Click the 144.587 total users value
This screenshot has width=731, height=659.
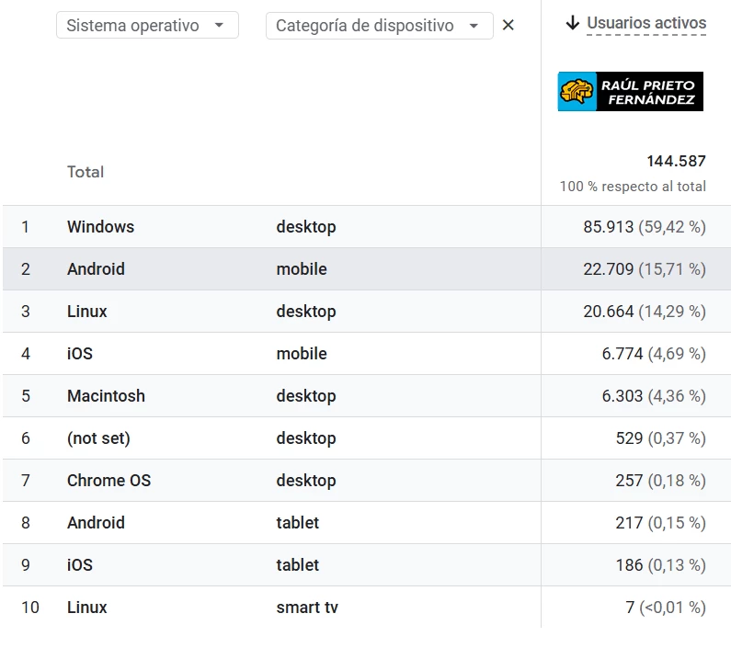676,161
